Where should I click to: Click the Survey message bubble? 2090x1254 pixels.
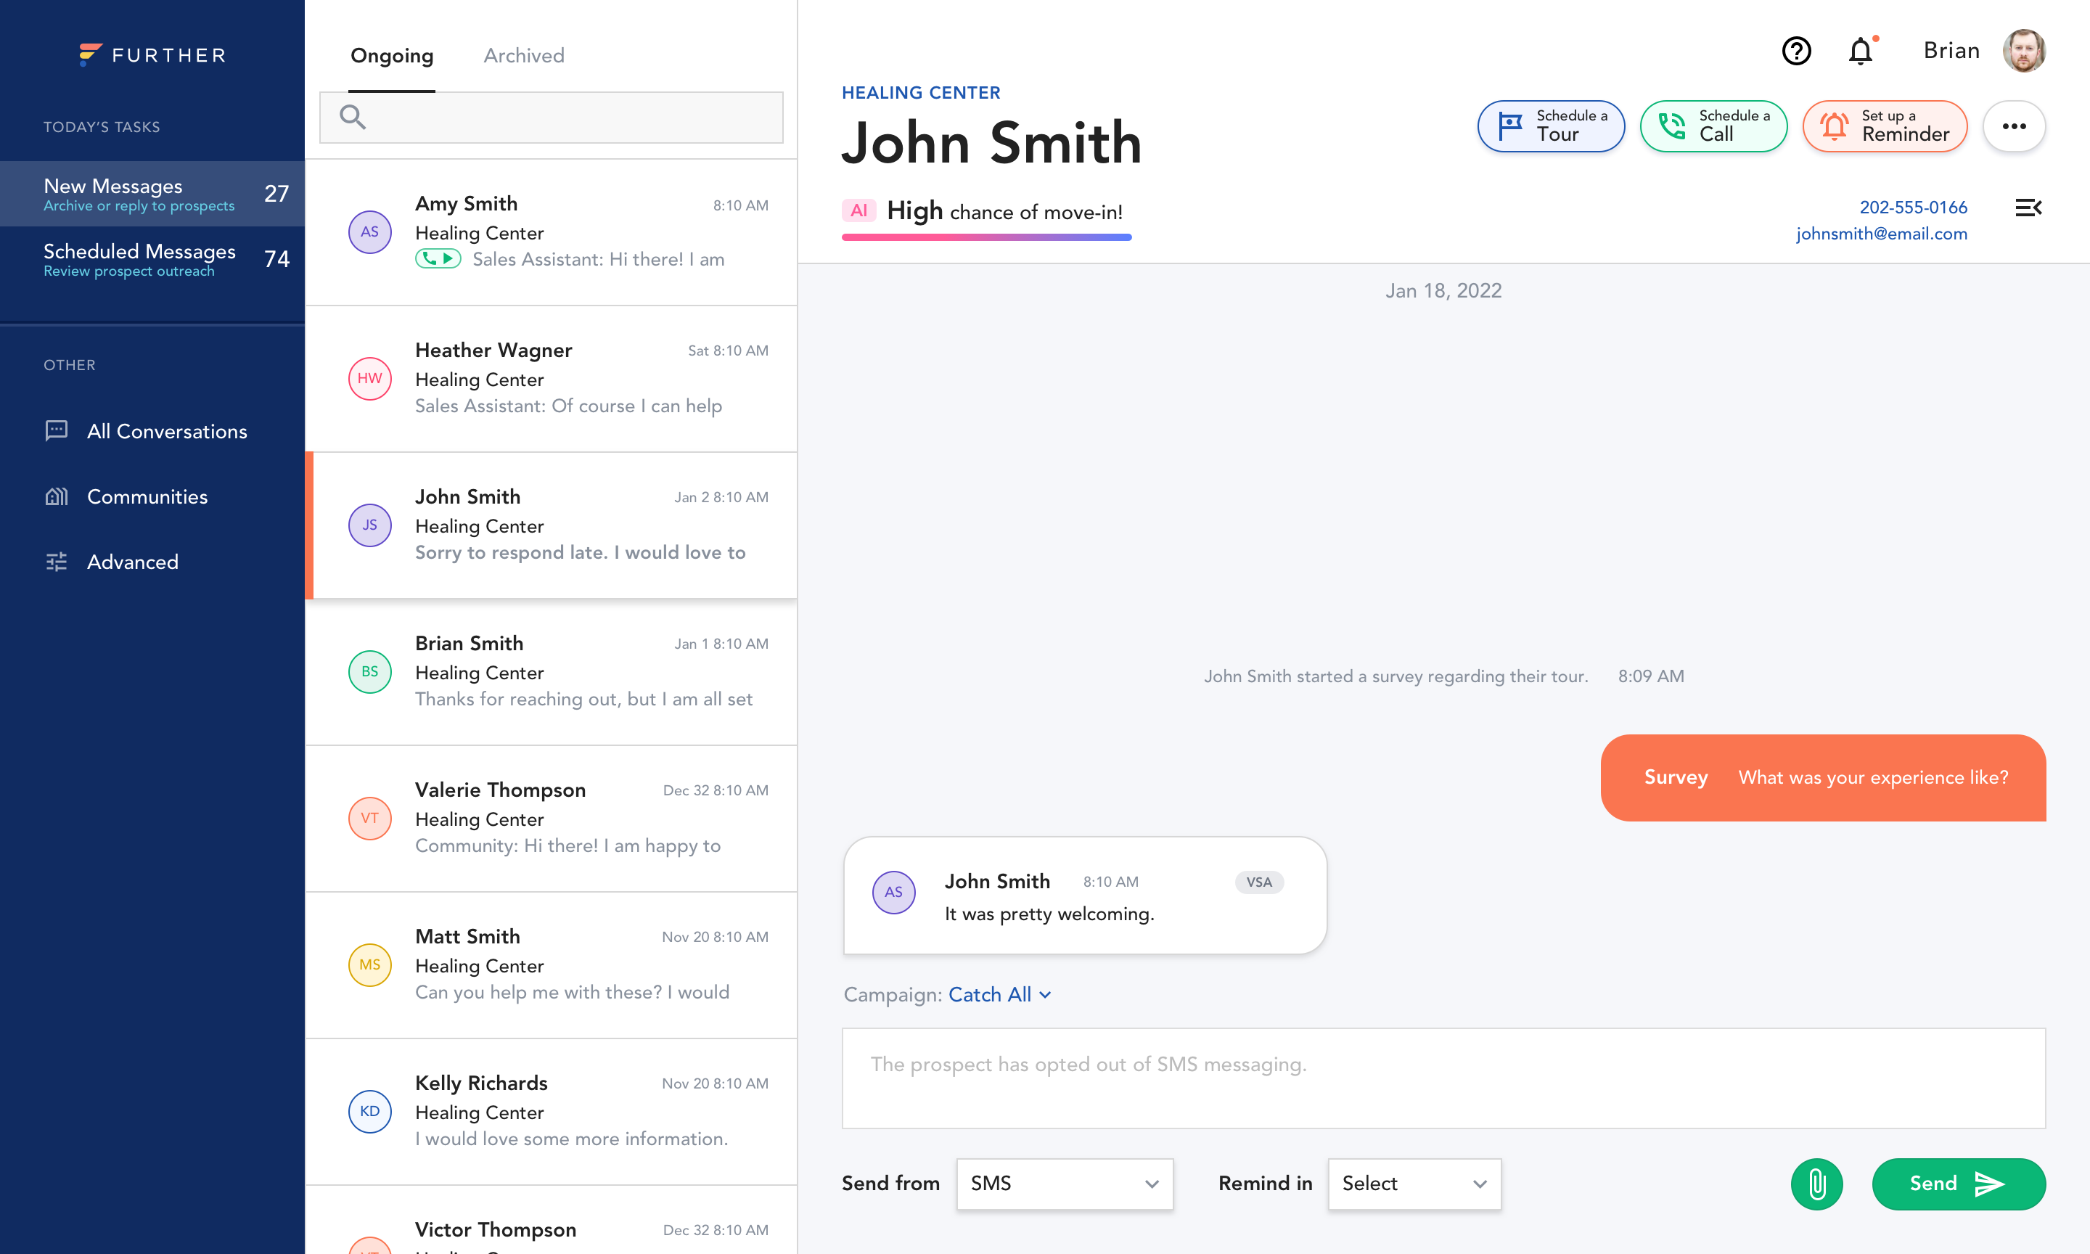click(x=1823, y=777)
